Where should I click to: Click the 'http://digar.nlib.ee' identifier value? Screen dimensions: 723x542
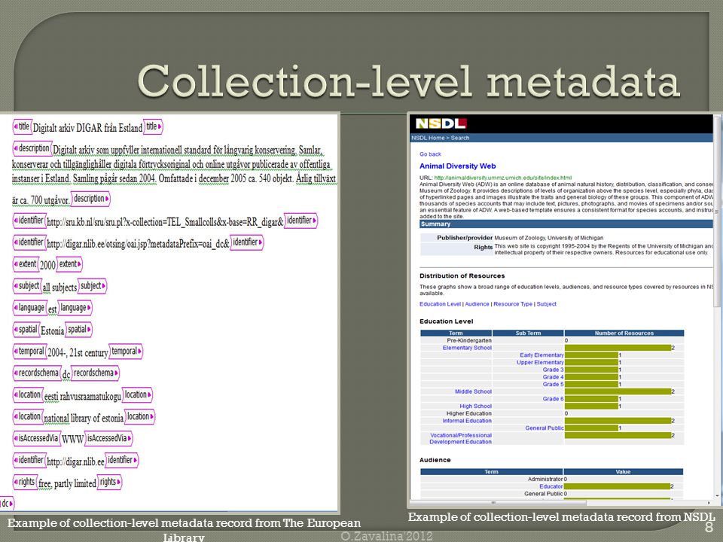click(75, 461)
